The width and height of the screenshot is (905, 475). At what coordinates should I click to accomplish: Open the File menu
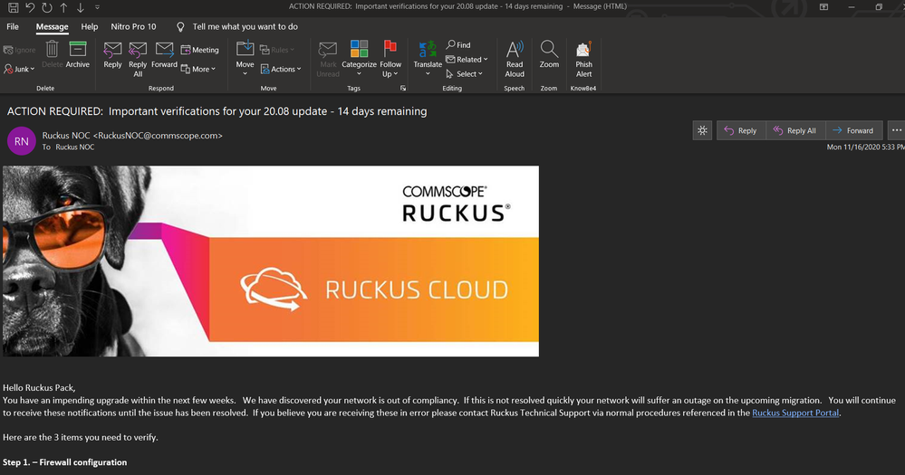tap(13, 26)
